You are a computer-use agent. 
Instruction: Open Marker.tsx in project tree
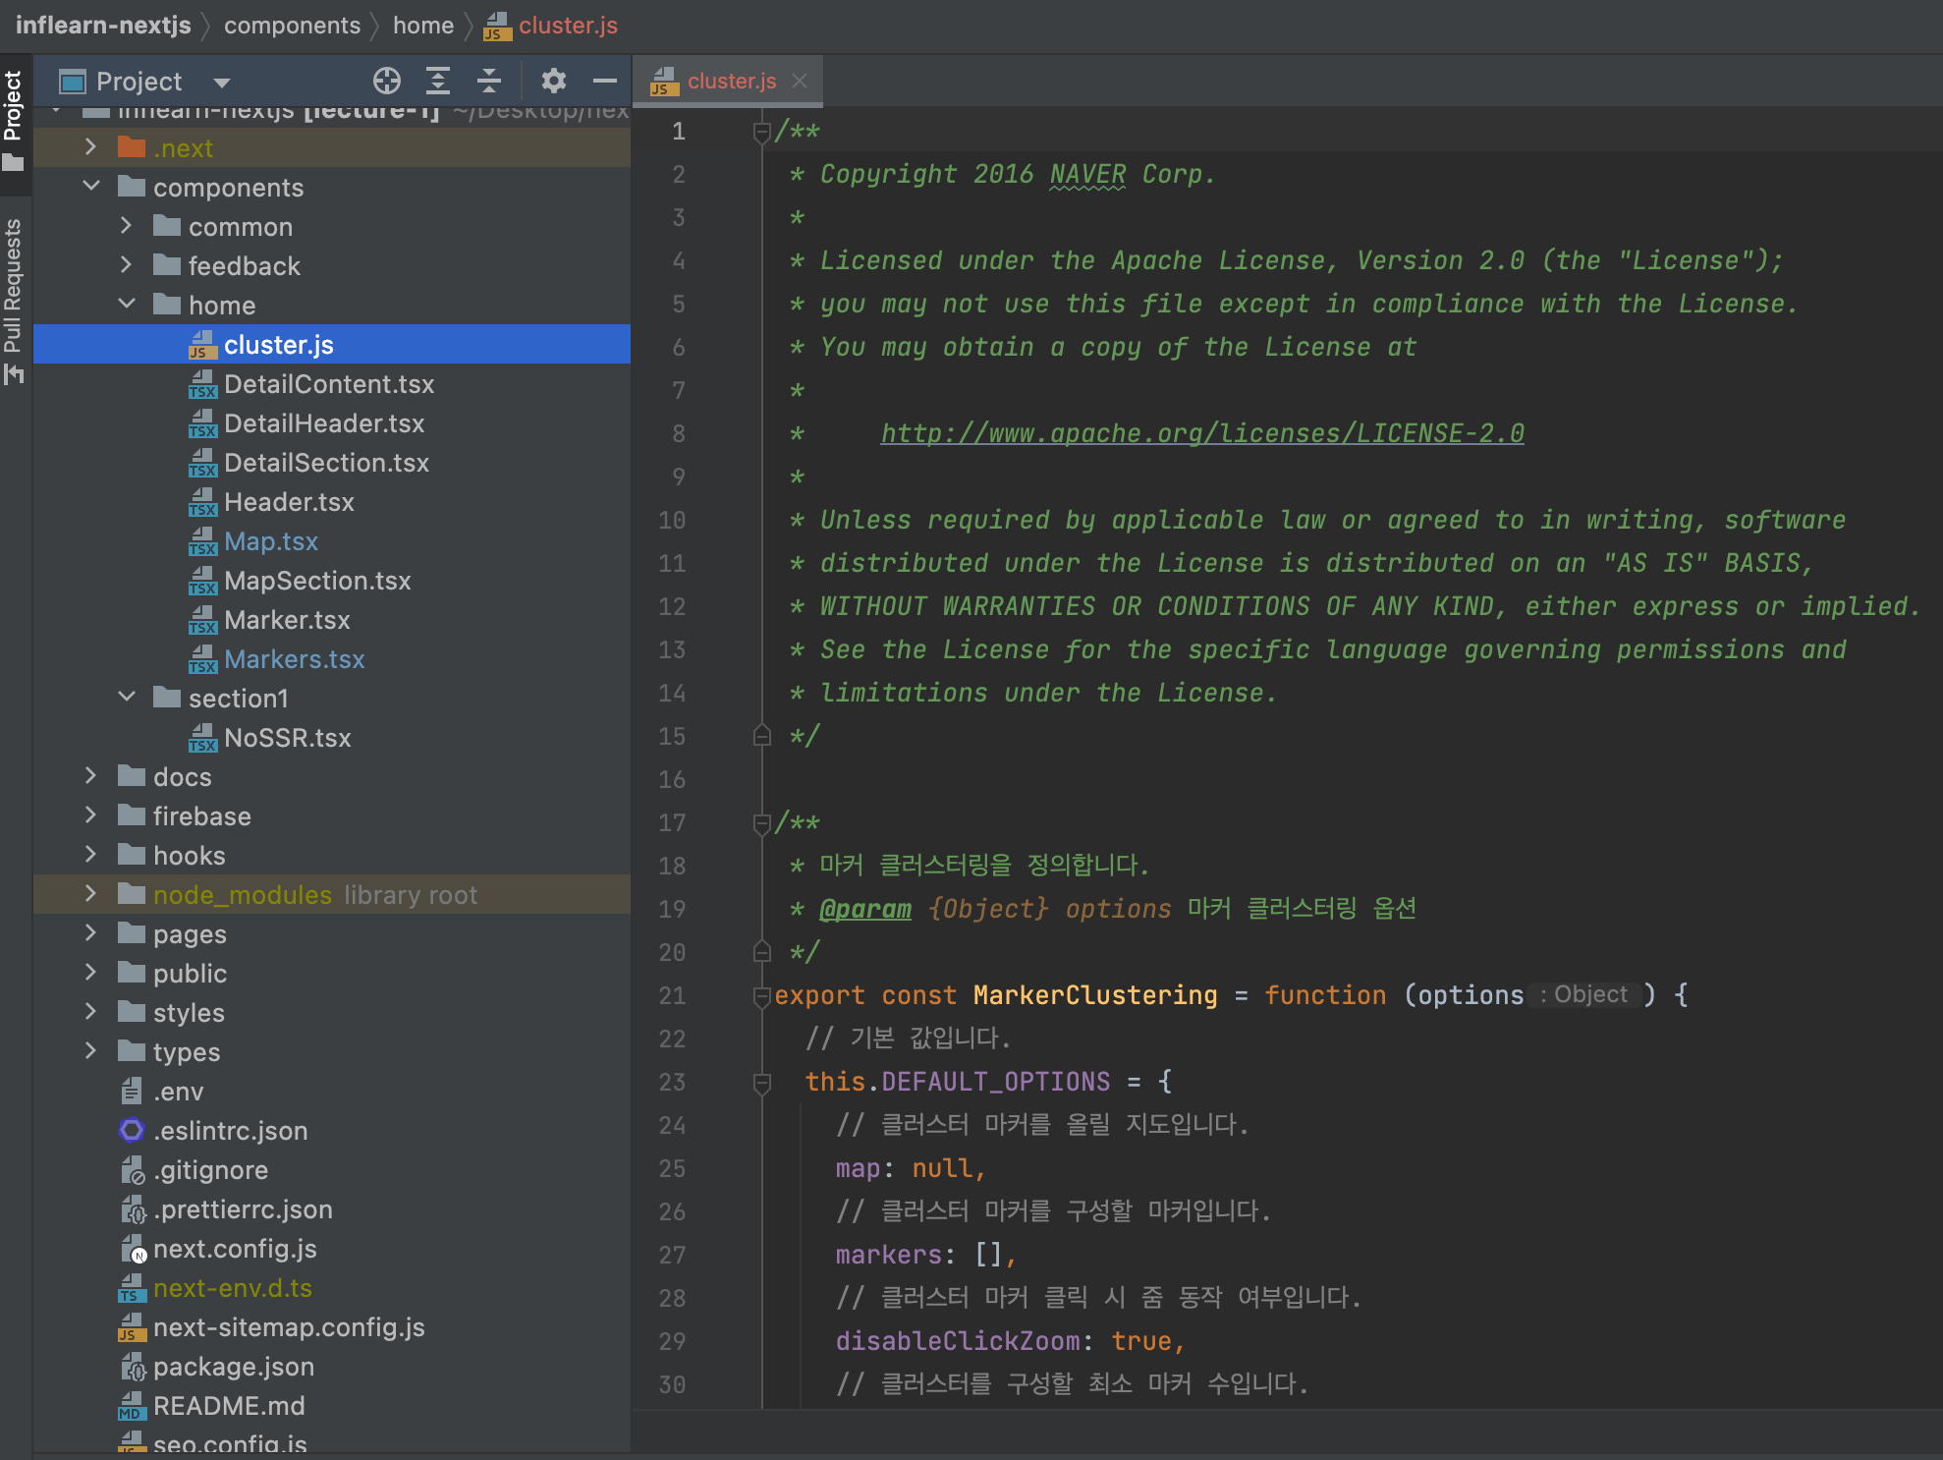[x=287, y=620]
